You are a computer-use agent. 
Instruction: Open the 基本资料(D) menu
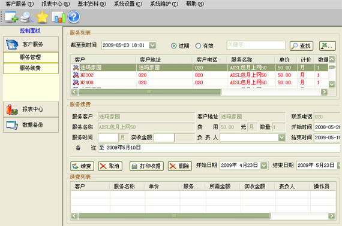(92, 4)
